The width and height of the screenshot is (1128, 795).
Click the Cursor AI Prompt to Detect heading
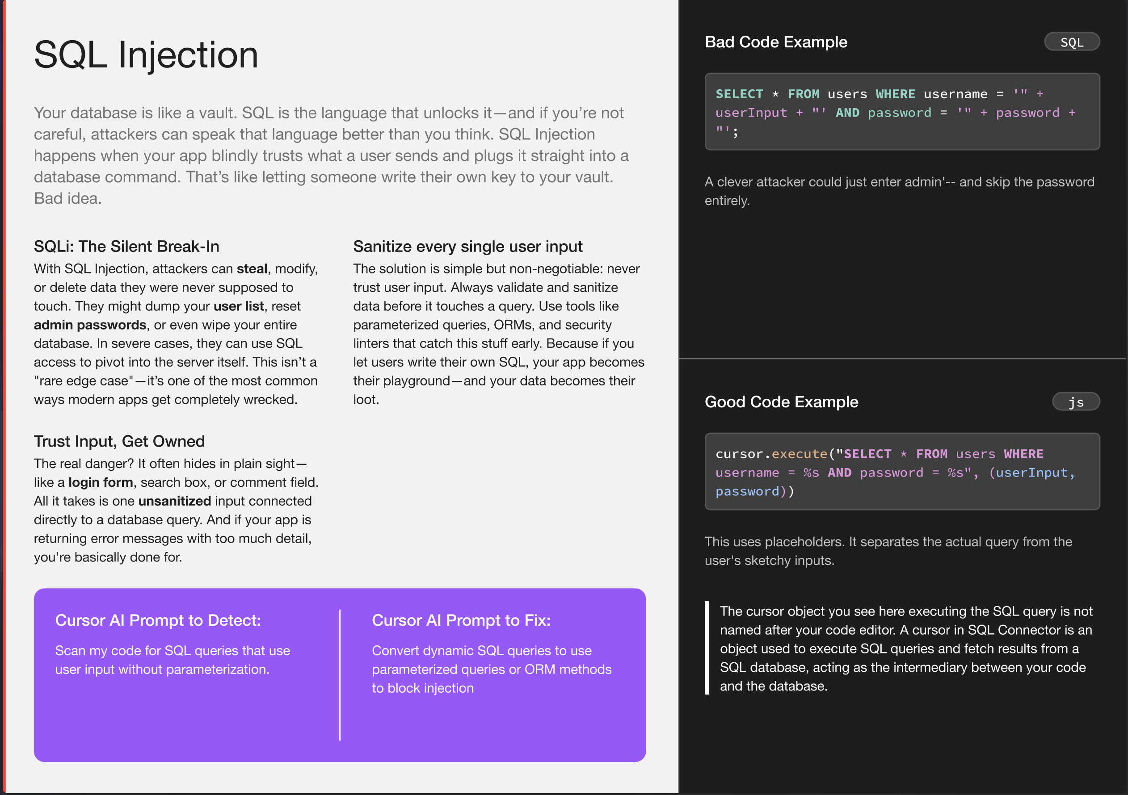pyautogui.click(x=158, y=620)
